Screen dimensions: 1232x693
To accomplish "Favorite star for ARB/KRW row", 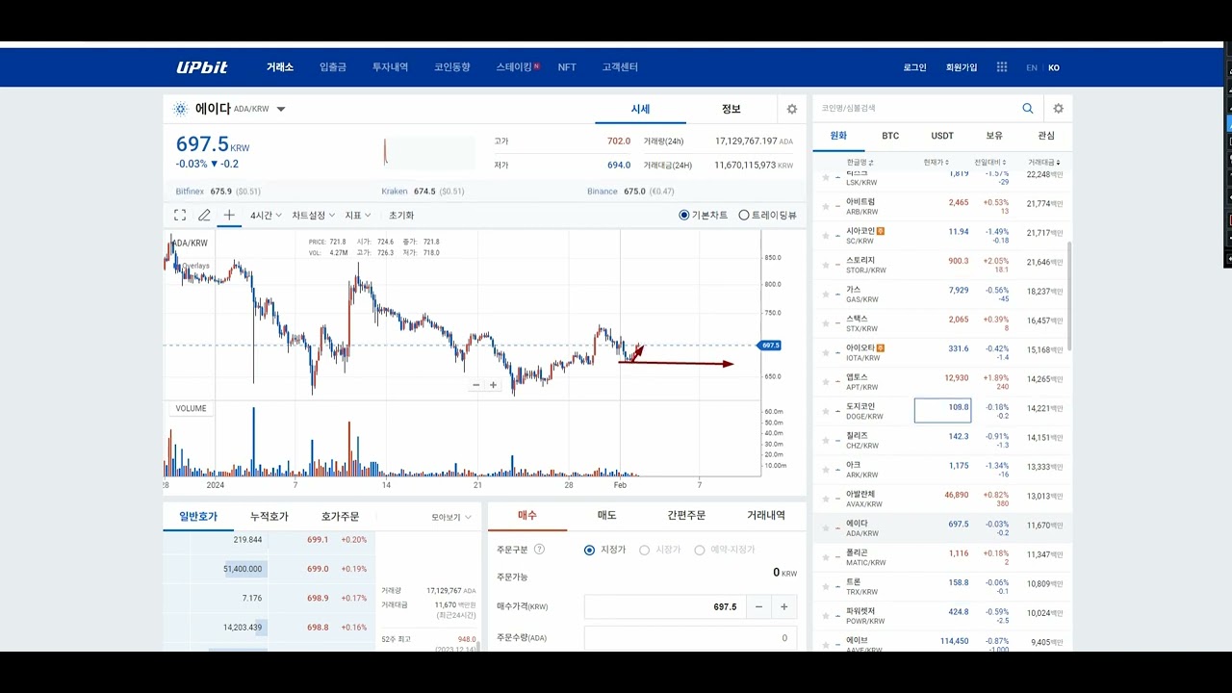I will point(825,207).
